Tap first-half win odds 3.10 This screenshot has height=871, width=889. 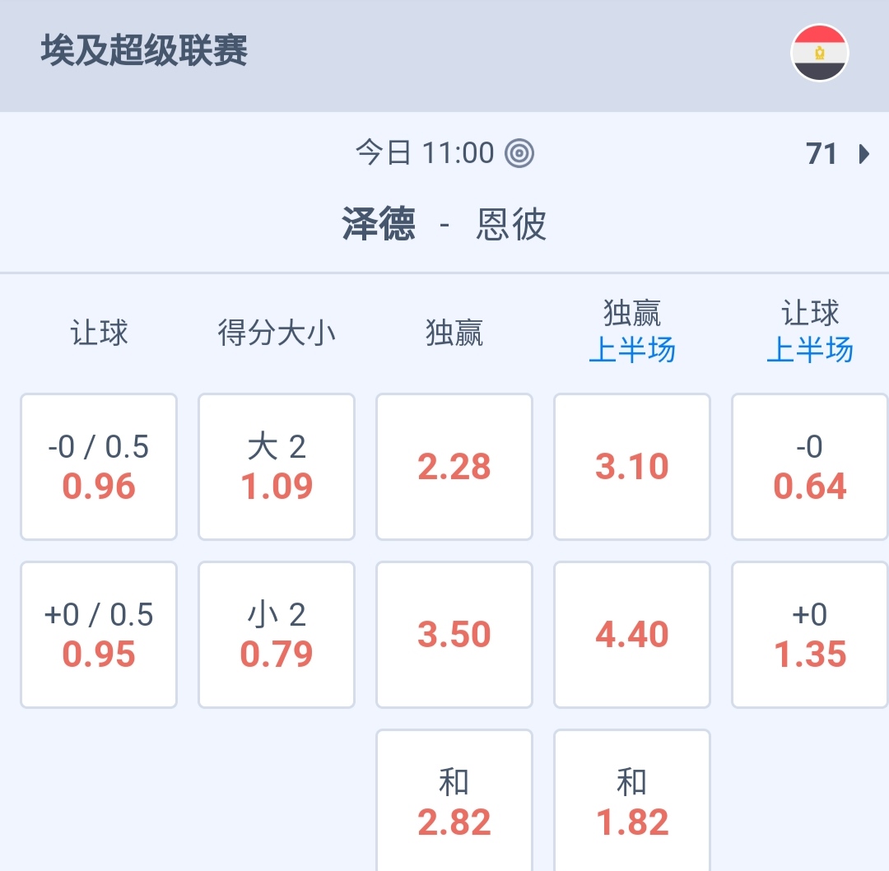[x=632, y=467]
